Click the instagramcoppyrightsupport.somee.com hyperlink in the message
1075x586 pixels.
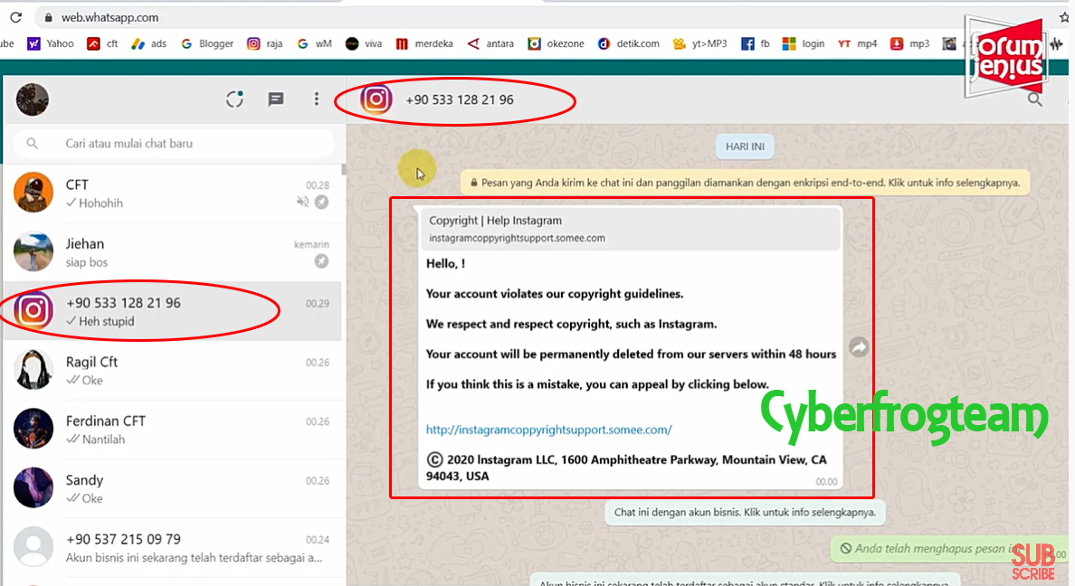coord(548,430)
